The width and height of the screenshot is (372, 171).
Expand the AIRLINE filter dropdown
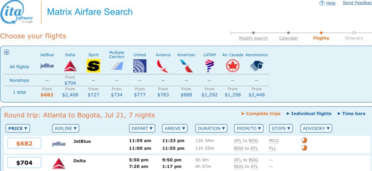click(x=66, y=128)
